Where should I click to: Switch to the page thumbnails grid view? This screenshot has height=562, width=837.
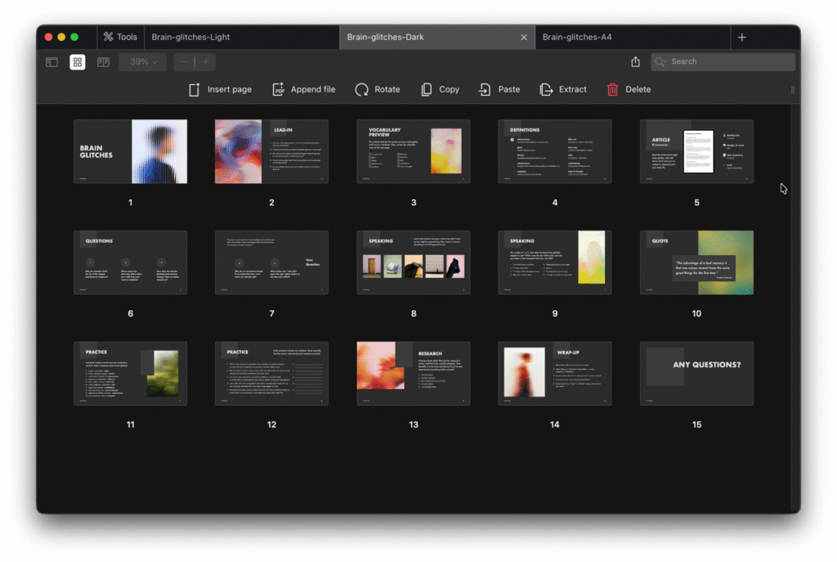coord(78,62)
